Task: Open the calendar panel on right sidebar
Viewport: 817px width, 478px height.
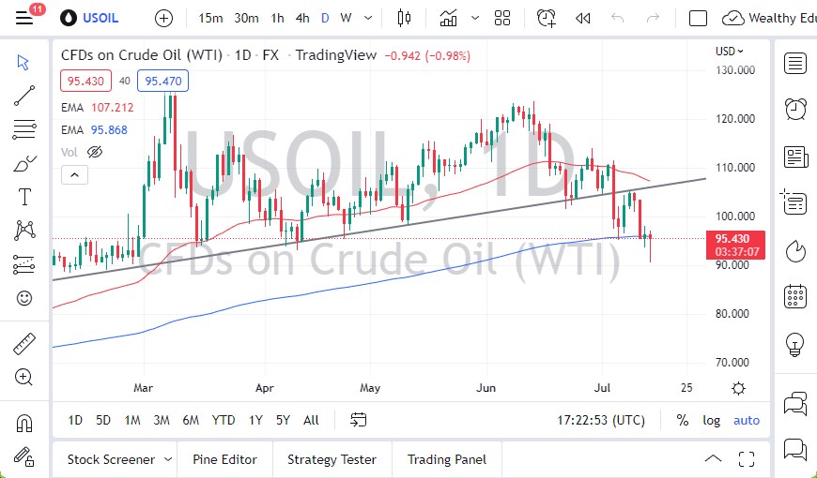Action: [795, 296]
